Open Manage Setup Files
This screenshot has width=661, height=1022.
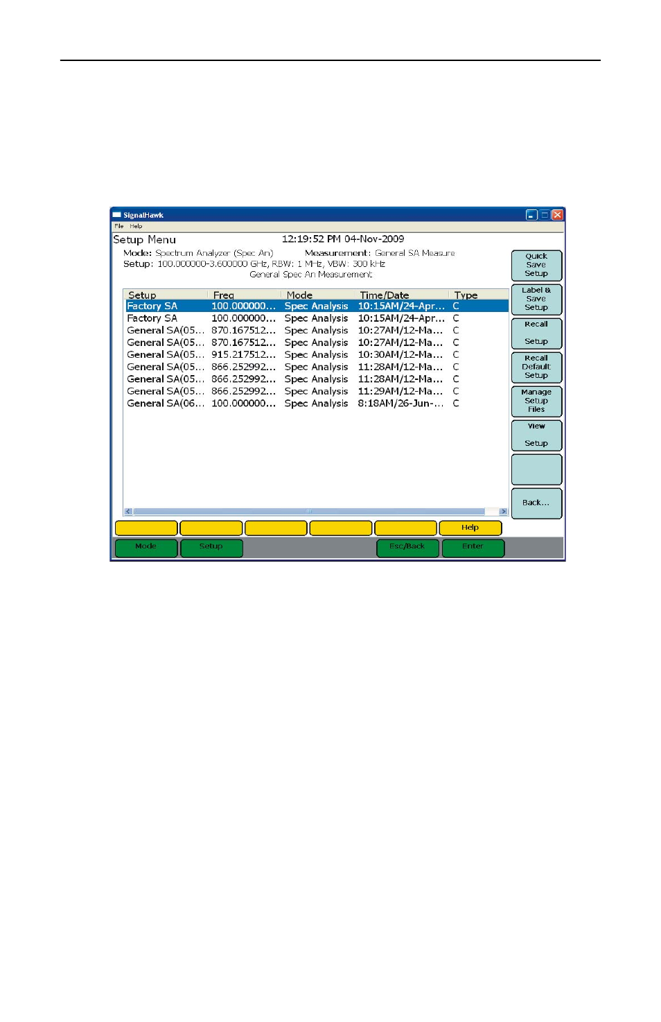(536, 401)
